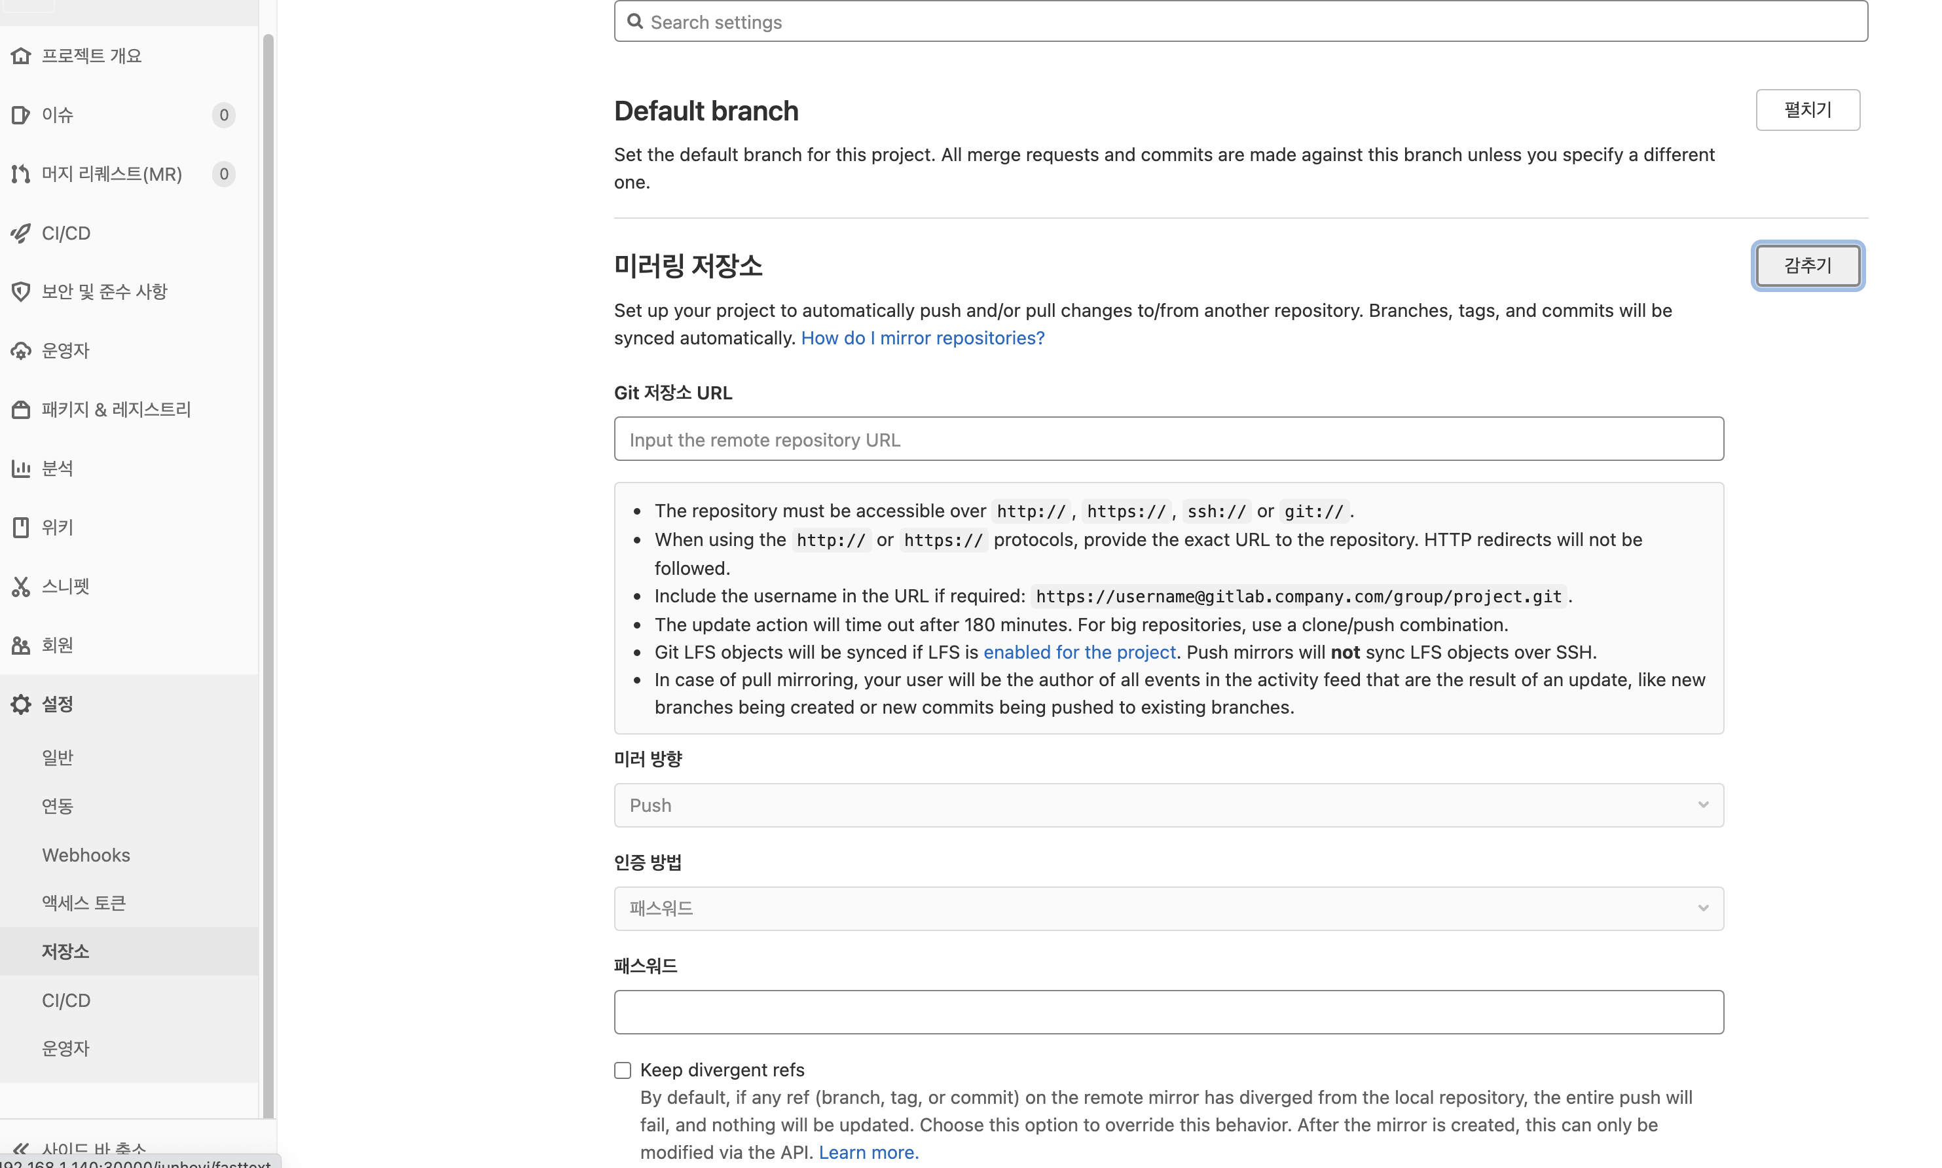Open the access tokens settings submenu item
1942x1168 pixels.
coord(84,903)
